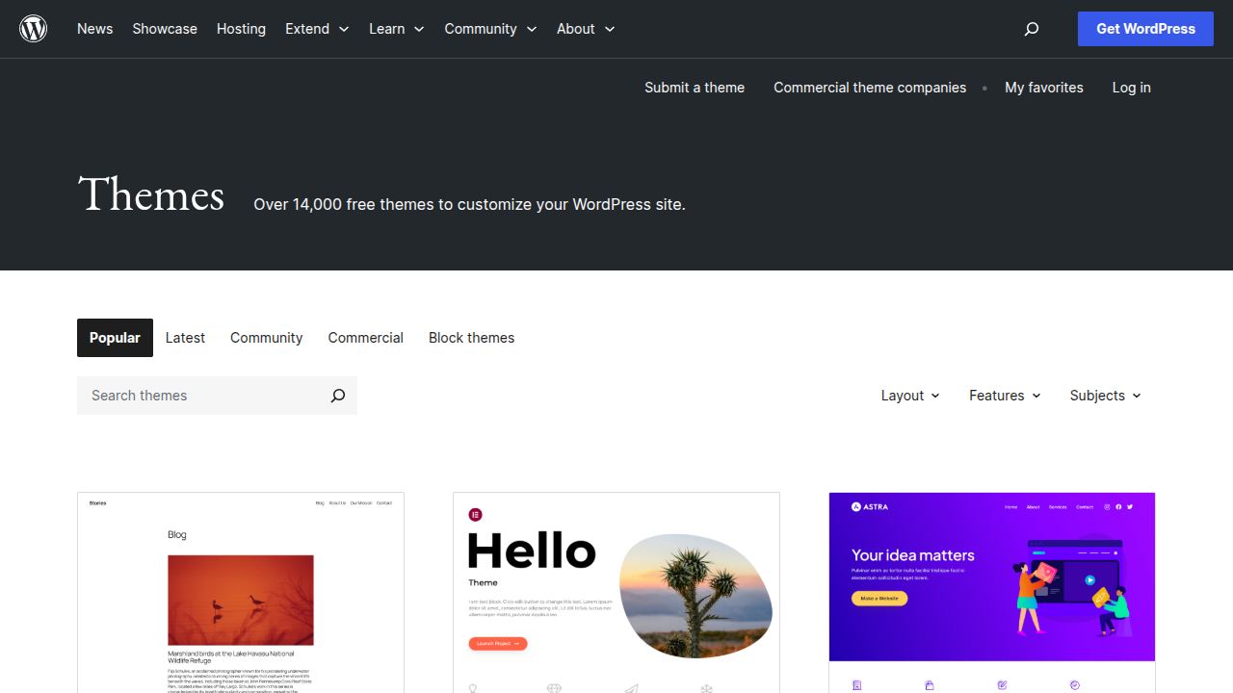
Task: Click the My favorites link
Action: [x=1043, y=88]
